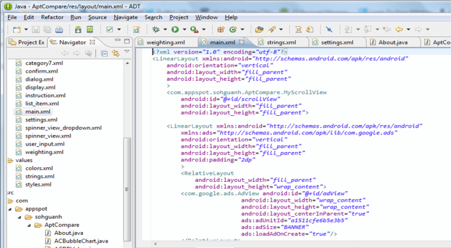Image resolution: width=451 pixels, height=248 pixels.
Task: Click the green Run button
Action: (x=175, y=30)
